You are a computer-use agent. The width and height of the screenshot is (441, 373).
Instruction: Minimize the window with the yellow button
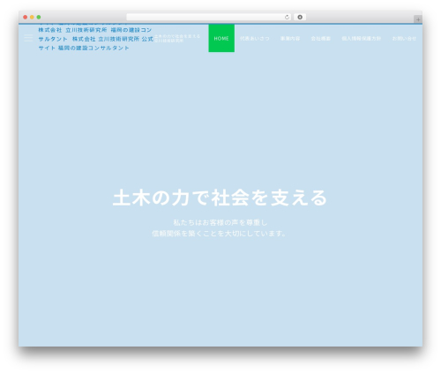coord(32,18)
